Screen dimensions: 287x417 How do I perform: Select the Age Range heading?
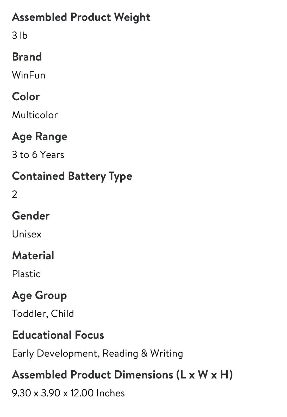(x=40, y=137)
